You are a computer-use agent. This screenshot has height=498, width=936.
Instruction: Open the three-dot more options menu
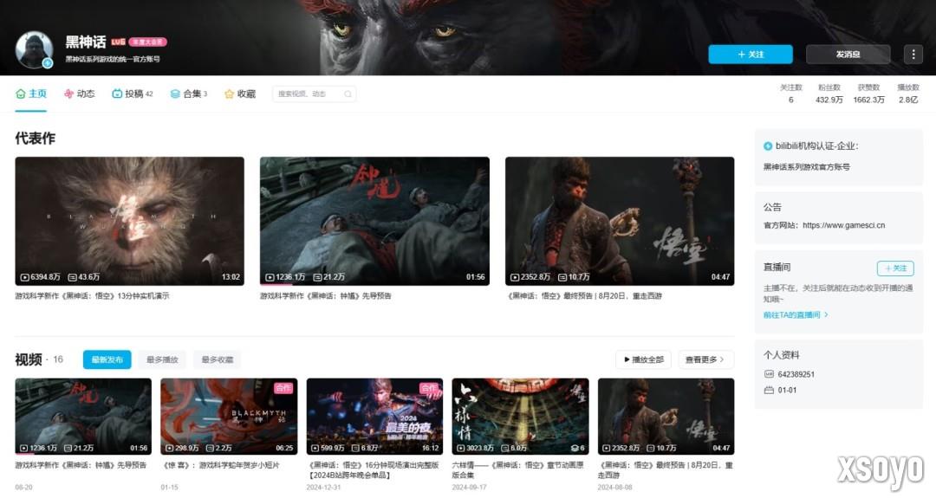tap(913, 55)
